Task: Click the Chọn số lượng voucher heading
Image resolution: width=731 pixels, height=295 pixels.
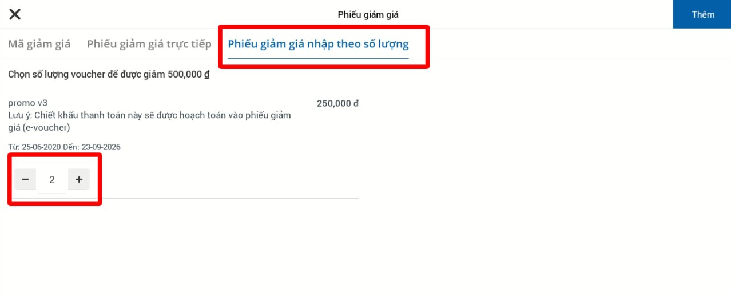Action: [x=109, y=75]
